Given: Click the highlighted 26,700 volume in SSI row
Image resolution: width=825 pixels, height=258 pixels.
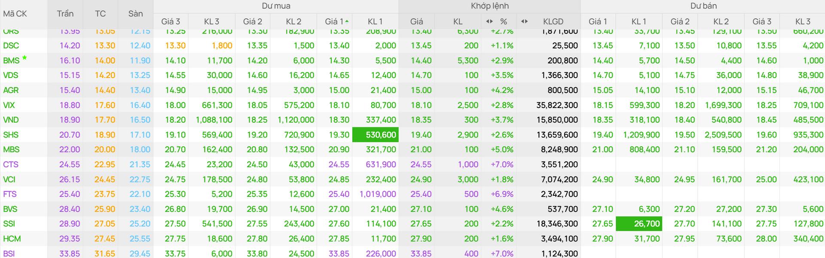Looking at the screenshot, I should [639, 224].
